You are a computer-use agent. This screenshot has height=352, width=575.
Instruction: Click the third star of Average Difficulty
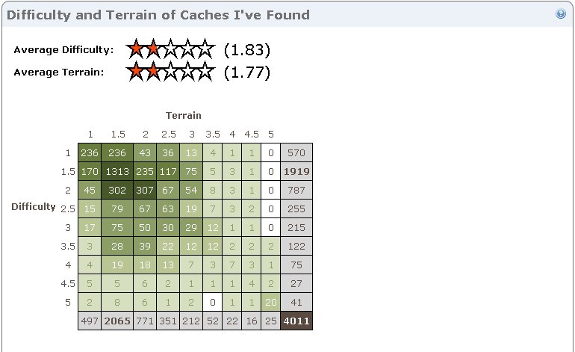tap(171, 50)
